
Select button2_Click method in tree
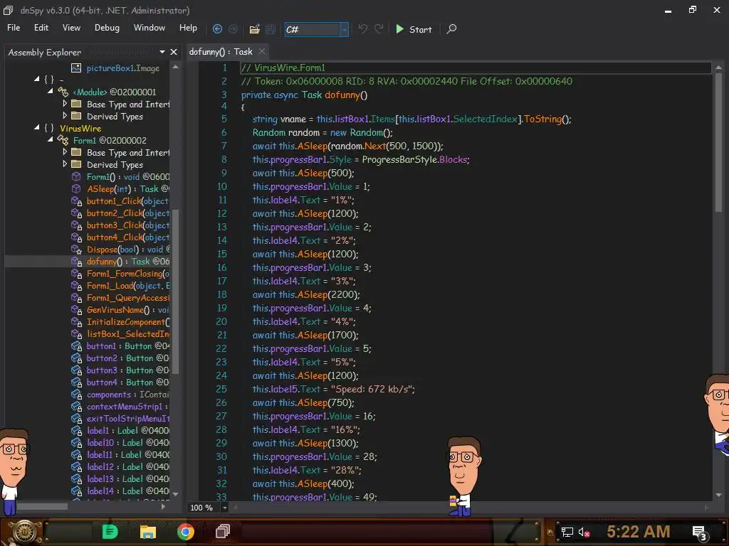(128, 213)
